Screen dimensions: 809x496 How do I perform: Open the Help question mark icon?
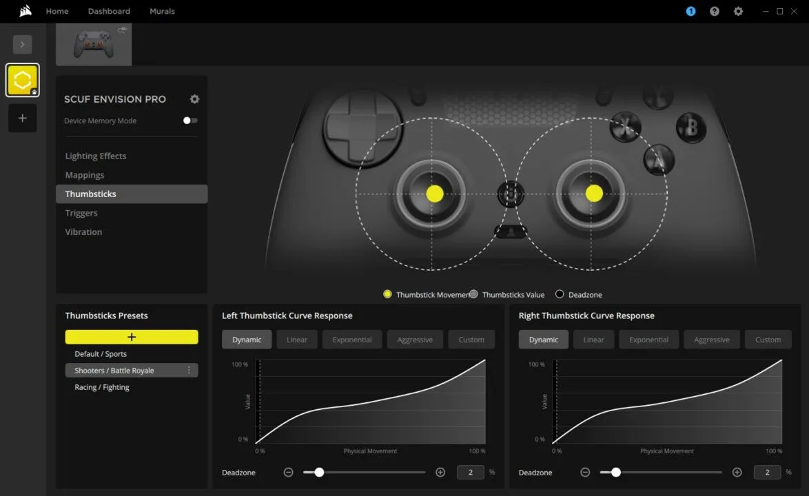coord(715,11)
